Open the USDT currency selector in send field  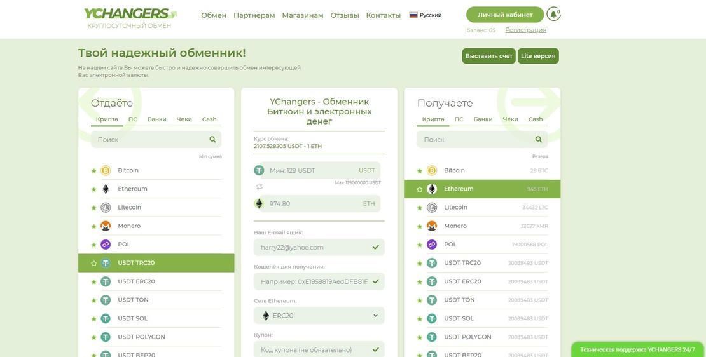[366, 170]
